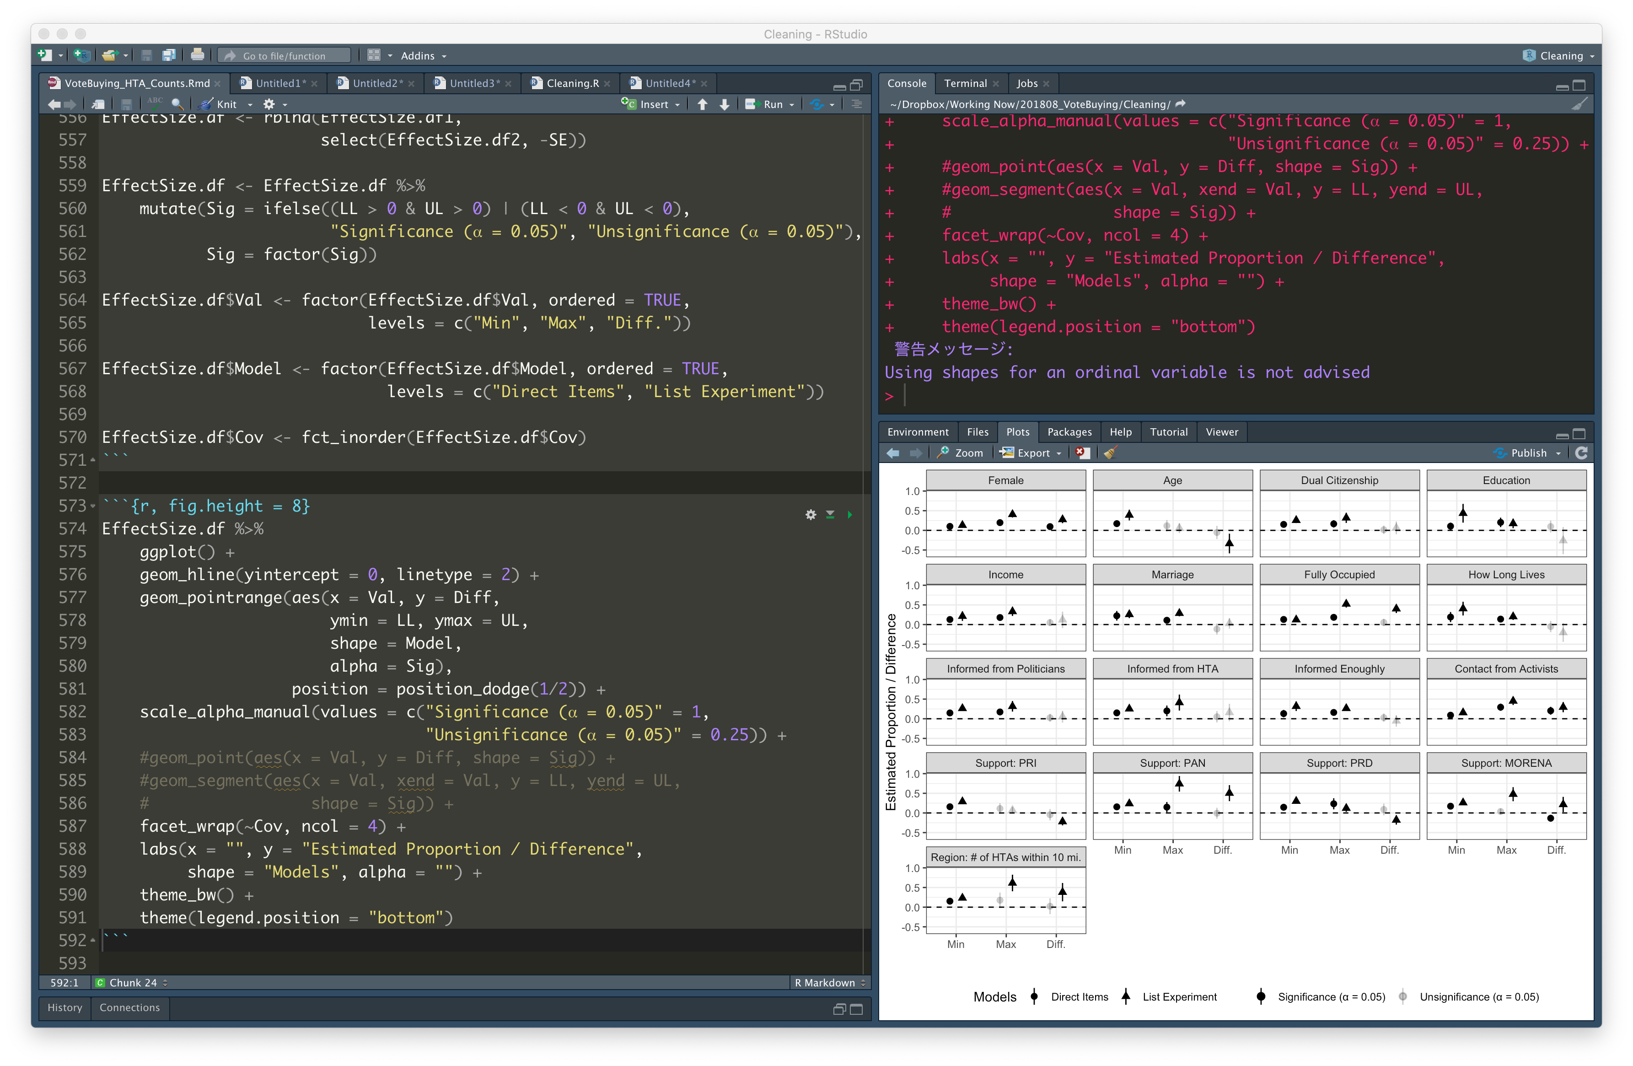The image size is (1633, 1066).
Task: Click the New File icon
Action: click(45, 56)
